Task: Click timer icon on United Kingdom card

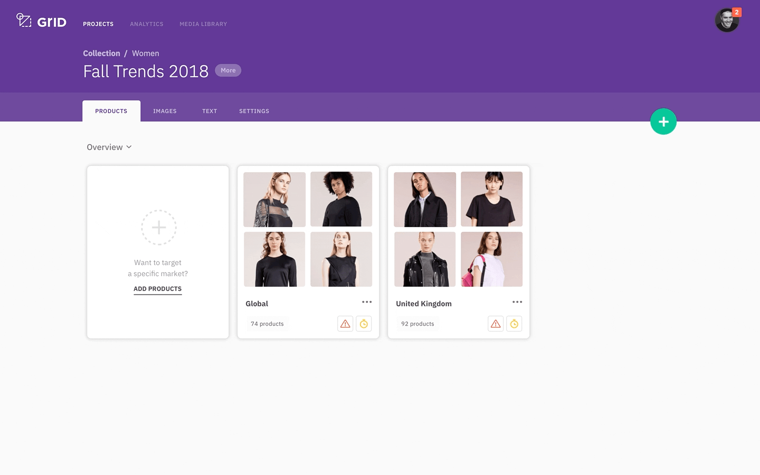Action: [x=514, y=324]
